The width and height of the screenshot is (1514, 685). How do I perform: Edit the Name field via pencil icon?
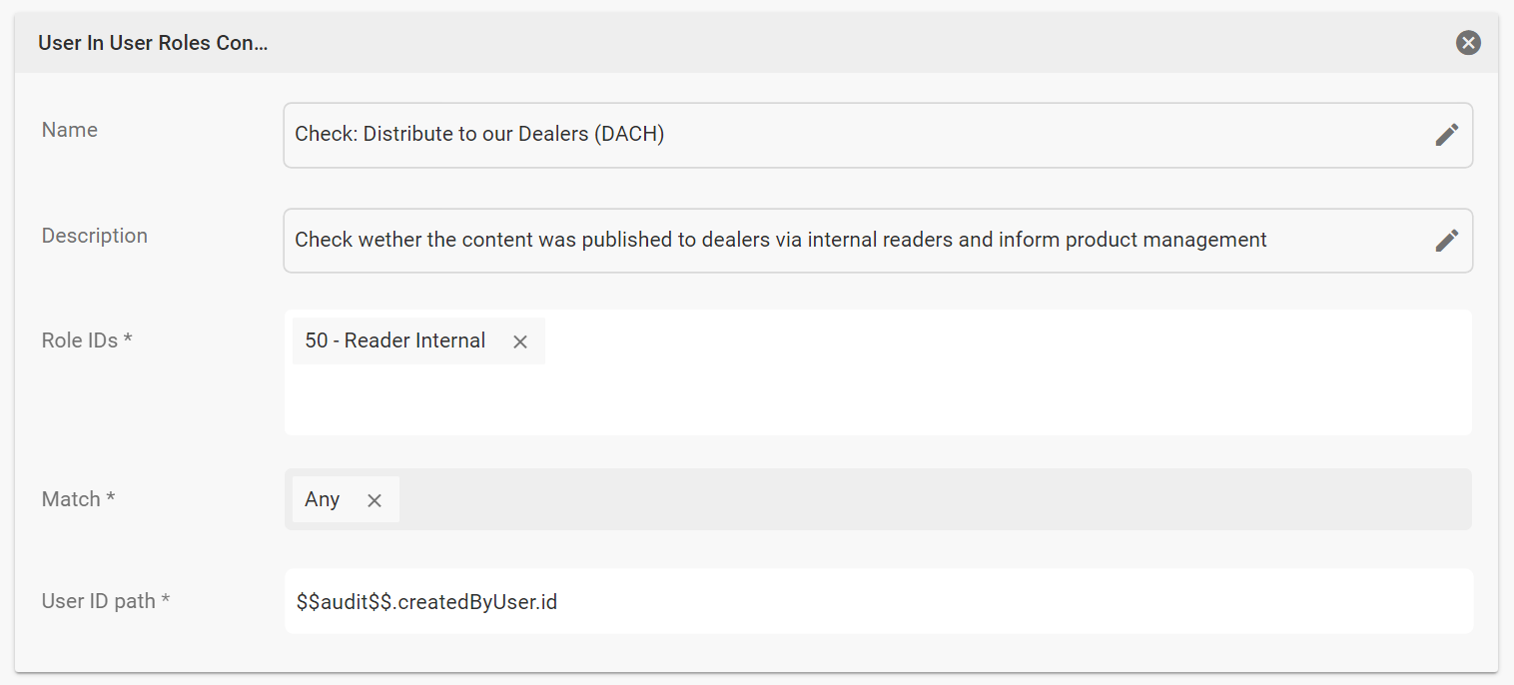click(1447, 135)
